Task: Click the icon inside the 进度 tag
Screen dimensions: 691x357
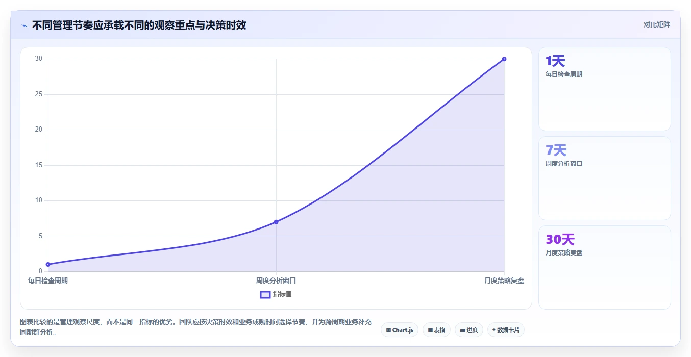Action: (462, 330)
